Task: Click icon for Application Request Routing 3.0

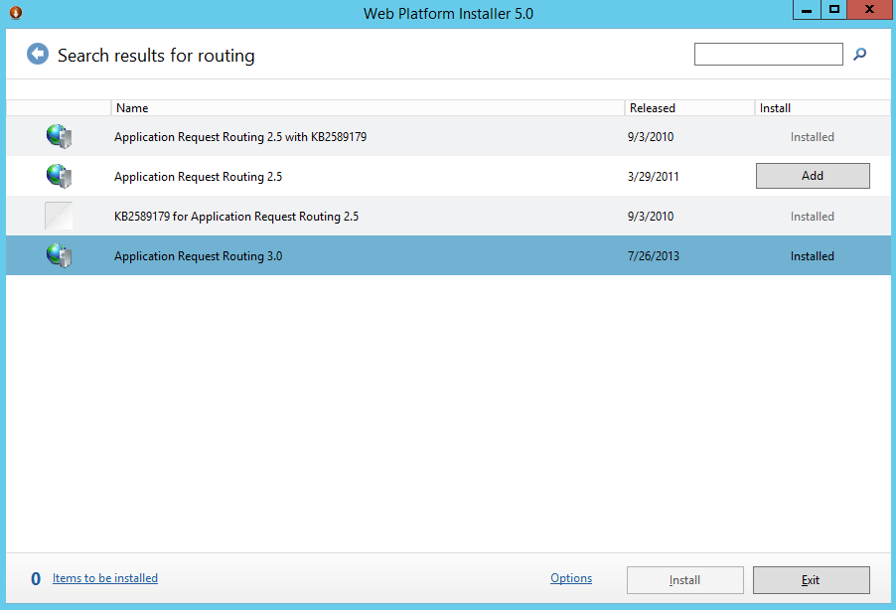Action: [x=60, y=255]
